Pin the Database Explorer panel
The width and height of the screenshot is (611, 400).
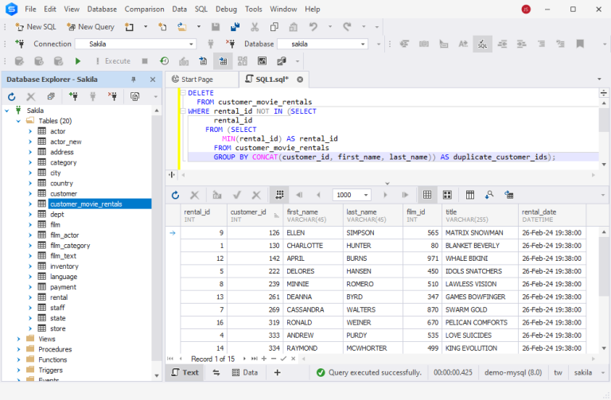tap(133, 80)
